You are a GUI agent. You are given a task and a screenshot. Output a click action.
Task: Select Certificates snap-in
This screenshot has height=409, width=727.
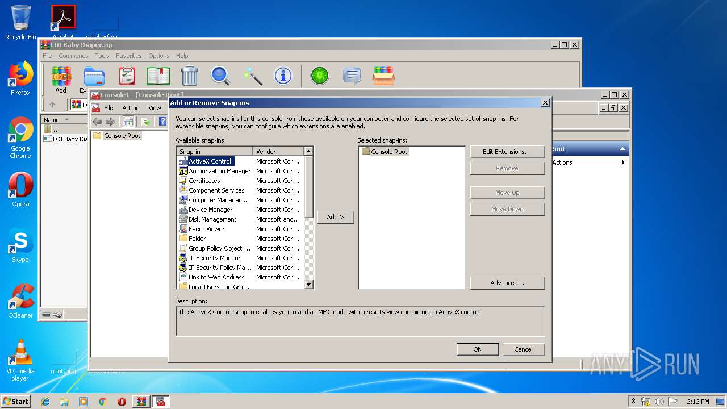[x=240, y=181]
